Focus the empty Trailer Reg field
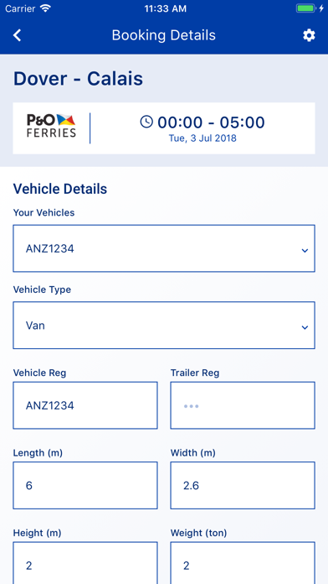Image resolution: width=328 pixels, height=584 pixels. pos(243,405)
